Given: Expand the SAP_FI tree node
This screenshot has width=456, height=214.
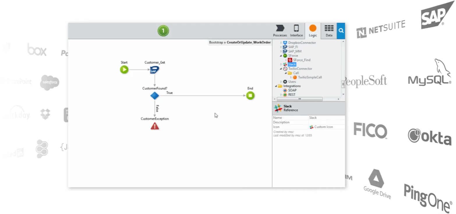Looking at the screenshot, I should click(x=281, y=47).
